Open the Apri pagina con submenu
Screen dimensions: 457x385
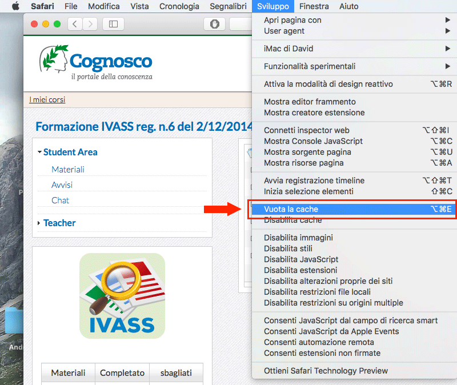pos(354,20)
